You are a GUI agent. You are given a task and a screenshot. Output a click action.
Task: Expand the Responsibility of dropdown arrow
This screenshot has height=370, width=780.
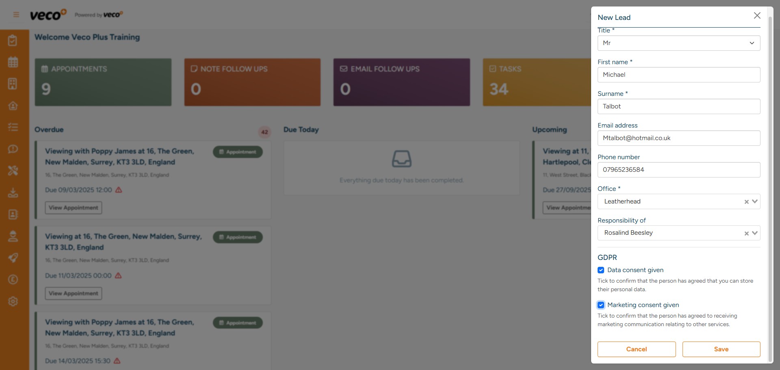click(755, 233)
